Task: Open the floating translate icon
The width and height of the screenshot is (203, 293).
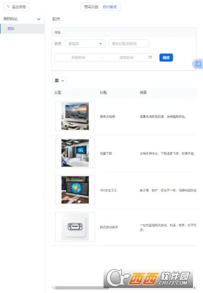Action: click(198, 64)
